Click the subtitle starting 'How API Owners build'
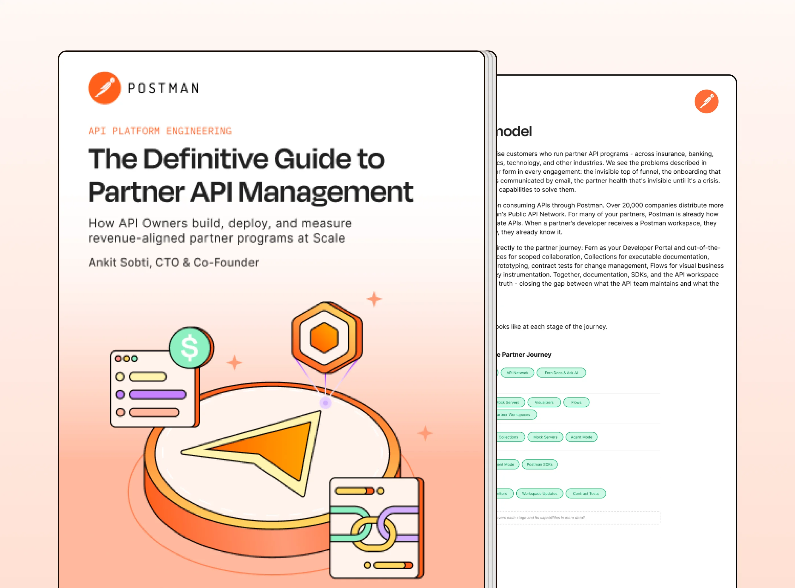This screenshot has width=795, height=588. coord(220,230)
